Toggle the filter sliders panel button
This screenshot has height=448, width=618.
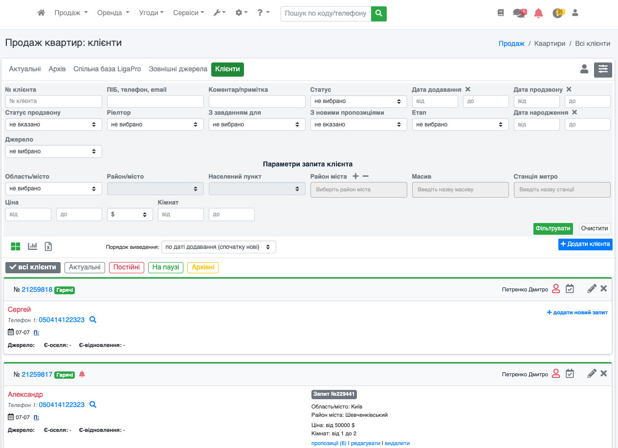pos(603,70)
